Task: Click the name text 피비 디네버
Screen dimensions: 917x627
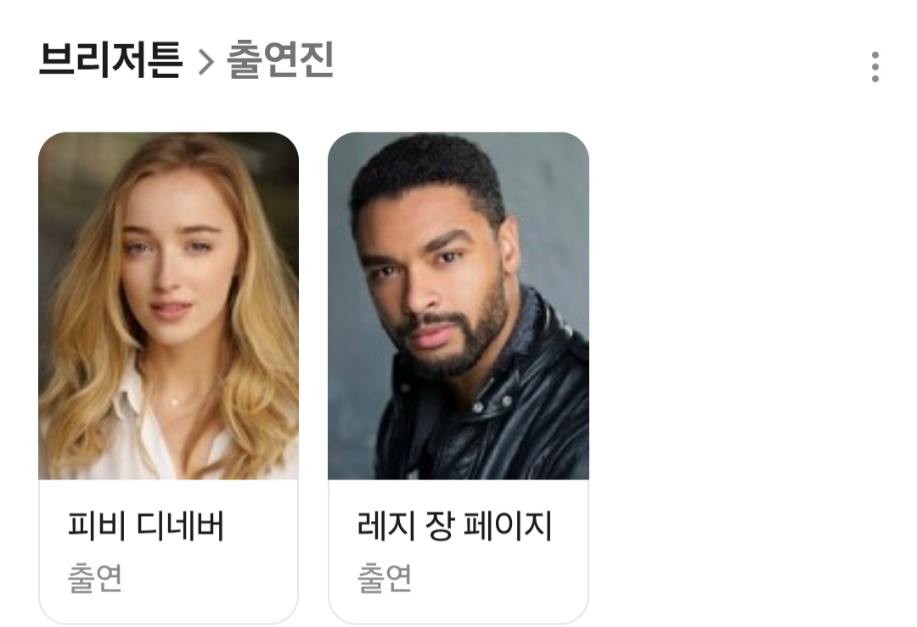Action: 146,525
